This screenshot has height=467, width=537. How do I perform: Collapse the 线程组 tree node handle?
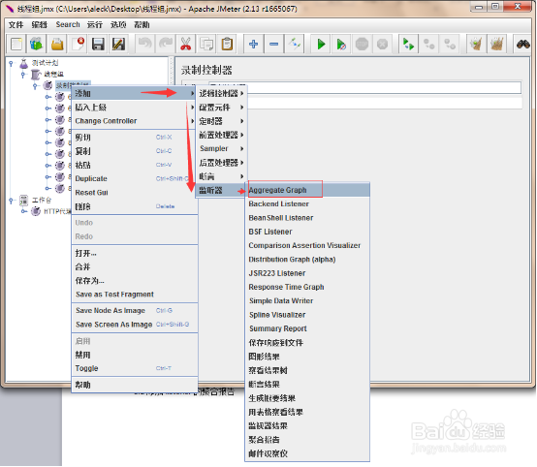[22, 75]
